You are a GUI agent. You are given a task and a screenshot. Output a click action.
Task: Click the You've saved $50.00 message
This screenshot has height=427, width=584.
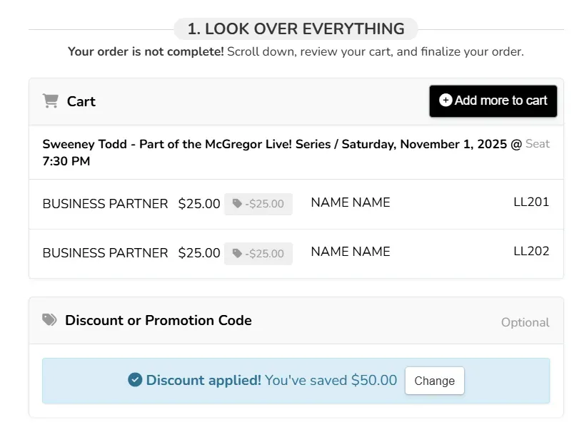pyautogui.click(x=331, y=380)
